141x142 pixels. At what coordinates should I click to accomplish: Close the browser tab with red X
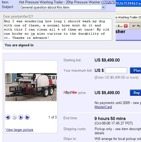click(x=126, y=26)
